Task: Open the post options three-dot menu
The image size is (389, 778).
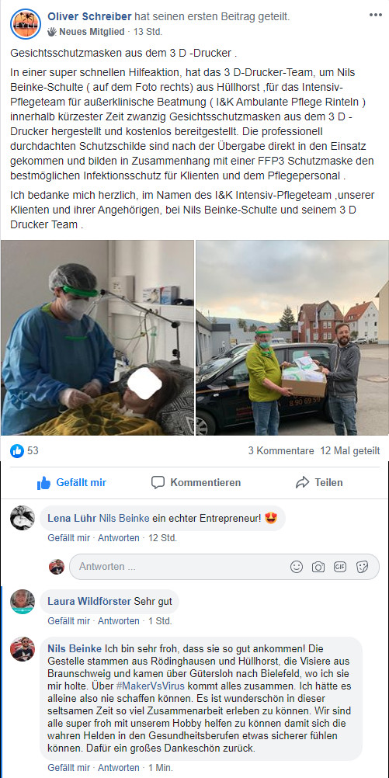Action: coord(376,15)
